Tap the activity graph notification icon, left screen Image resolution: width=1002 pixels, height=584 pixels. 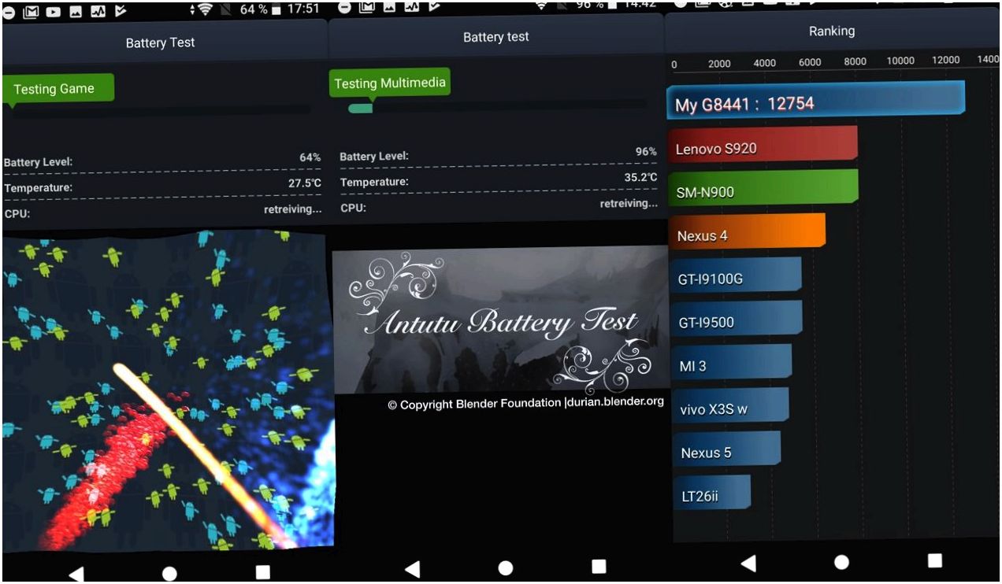pos(98,10)
